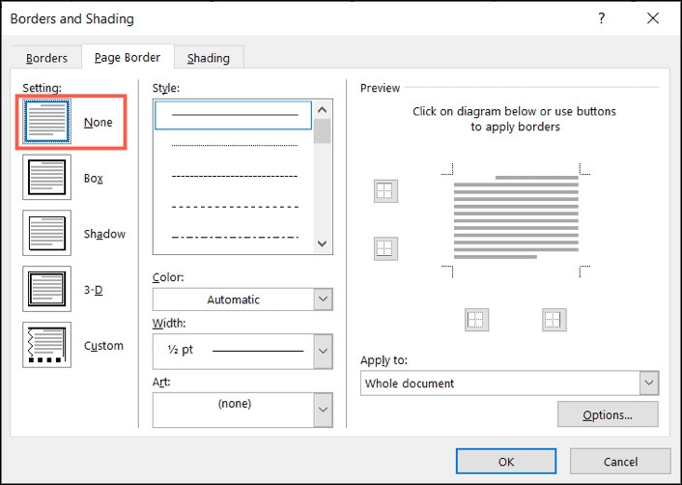Image resolution: width=682 pixels, height=485 pixels.
Task: Open the Color dropdown showing Automatic
Action: tap(242, 300)
